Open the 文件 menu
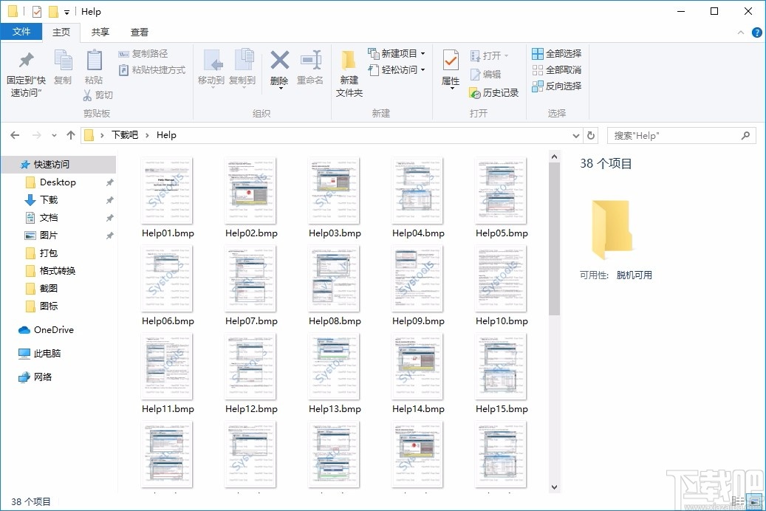The image size is (766, 511). (x=23, y=32)
